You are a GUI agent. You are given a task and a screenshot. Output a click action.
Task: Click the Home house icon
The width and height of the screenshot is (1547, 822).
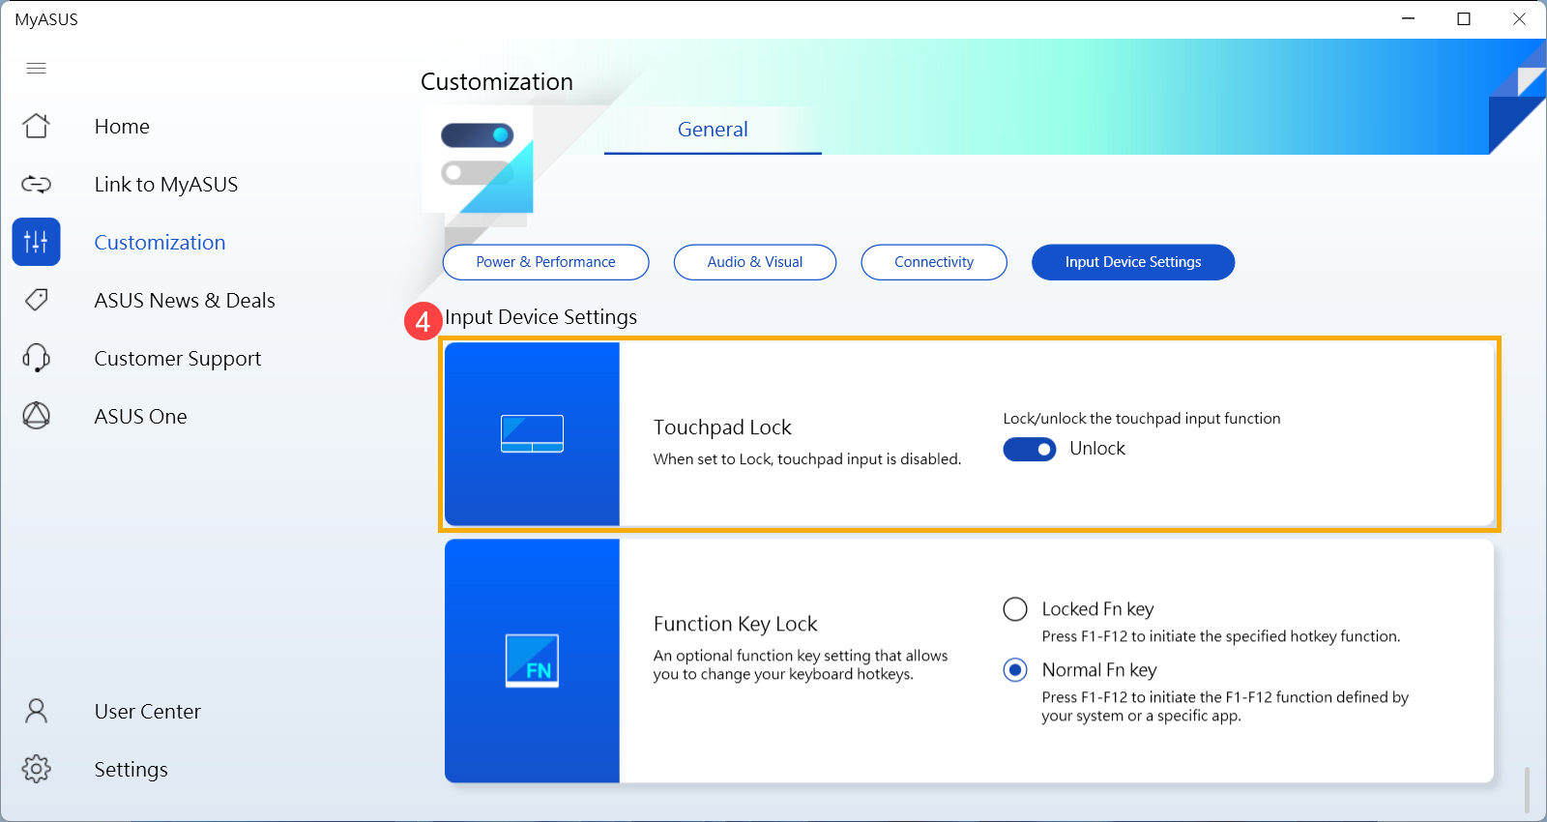click(36, 126)
